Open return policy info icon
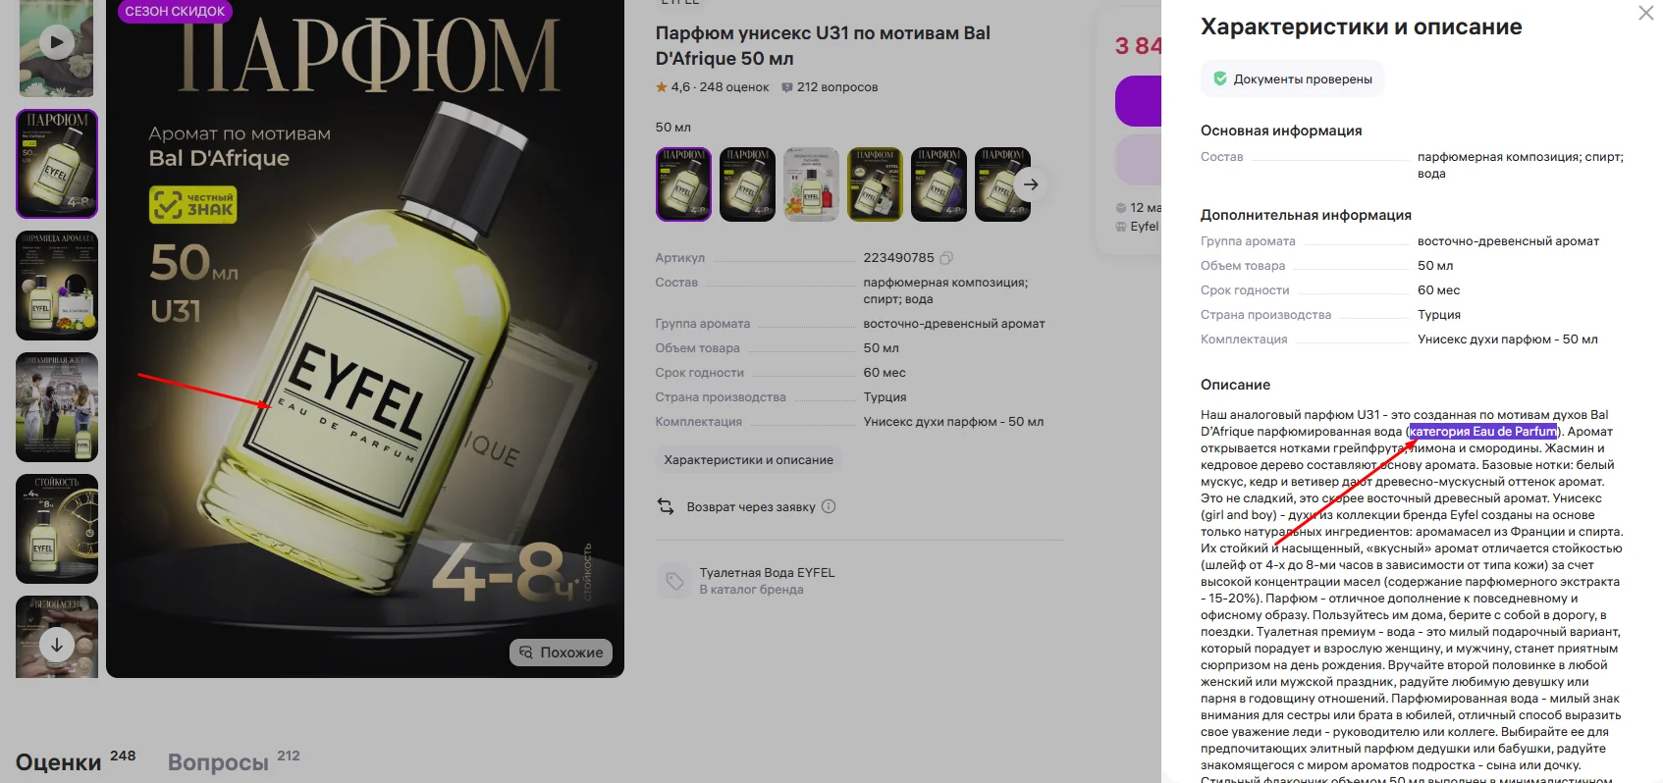Screen dimensions: 1663x783 (829, 506)
